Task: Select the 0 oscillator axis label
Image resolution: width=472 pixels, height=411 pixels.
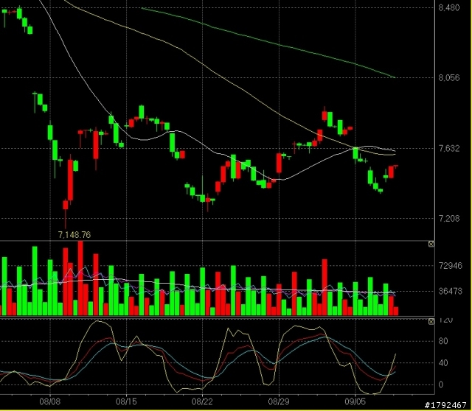Action: point(441,384)
